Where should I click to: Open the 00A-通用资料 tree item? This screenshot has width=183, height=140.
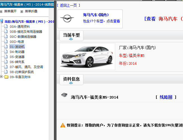[x=20, y=27]
